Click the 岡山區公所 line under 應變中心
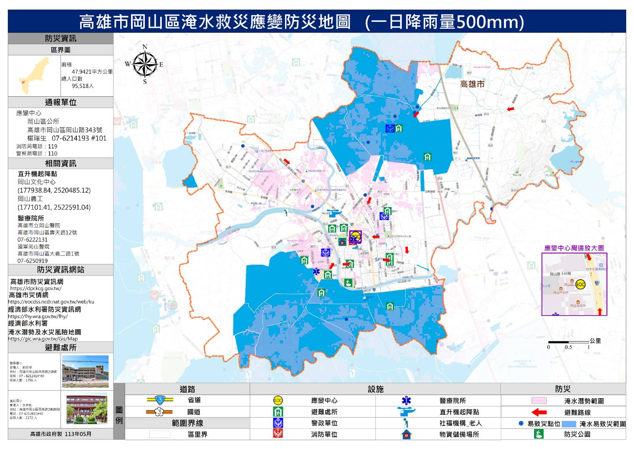Screen dimensions: 634x449 click(x=43, y=121)
